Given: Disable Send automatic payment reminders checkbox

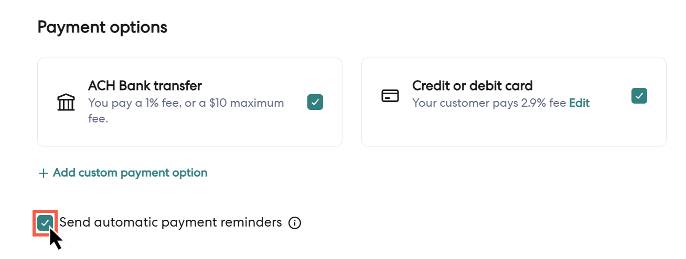Looking at the screenshot, I should 45,223.
